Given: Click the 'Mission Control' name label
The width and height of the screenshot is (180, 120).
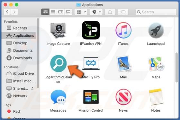Looking at the screenshot, I should 91,110.
